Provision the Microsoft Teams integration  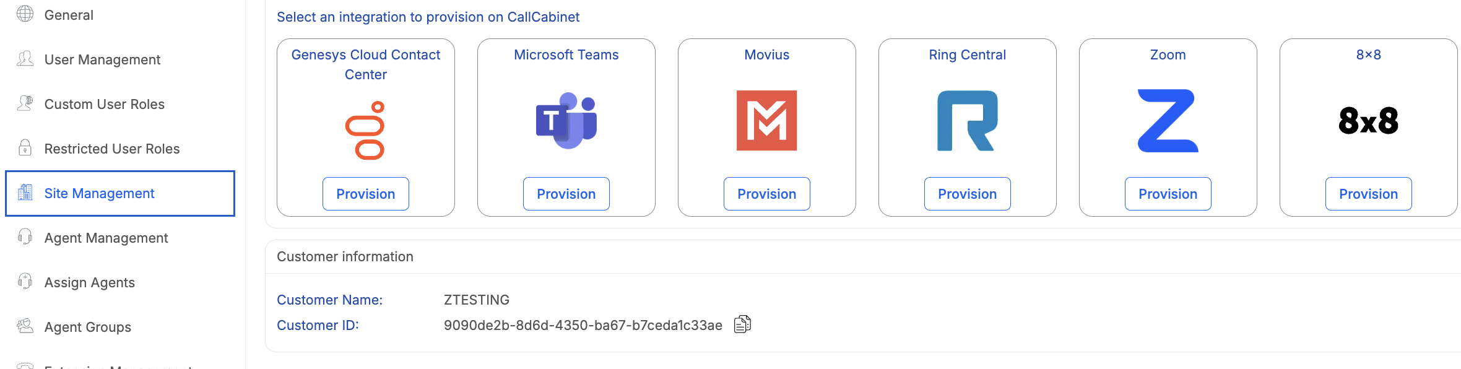click(x=566, y=194)
